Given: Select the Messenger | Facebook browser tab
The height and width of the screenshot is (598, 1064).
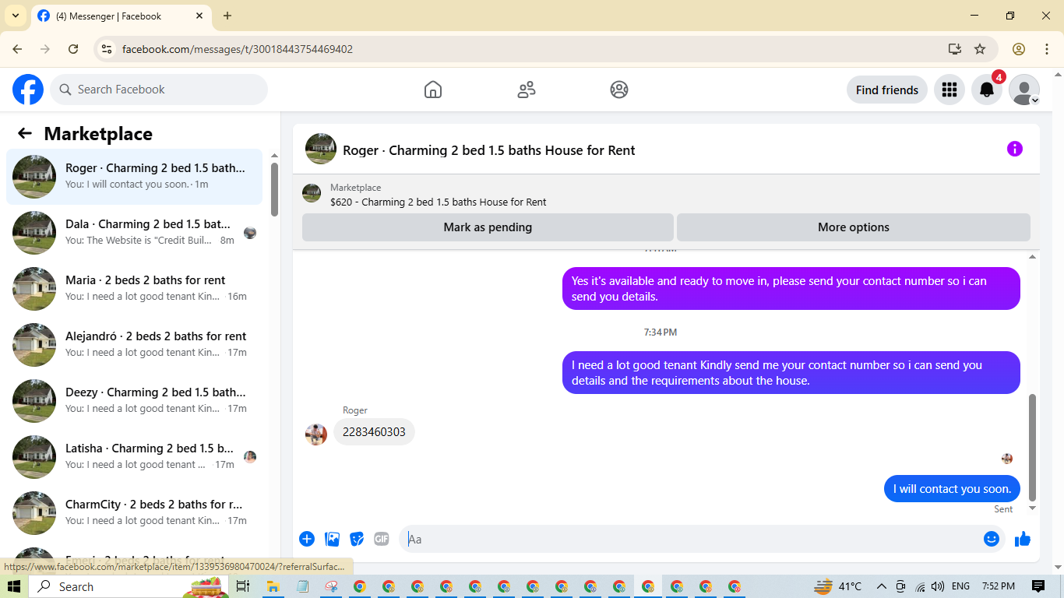Looking at the screenshot, I should coord(121,16).
